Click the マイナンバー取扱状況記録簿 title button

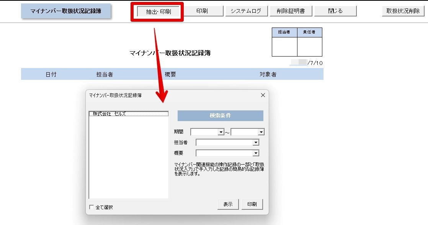click(66, 11)
